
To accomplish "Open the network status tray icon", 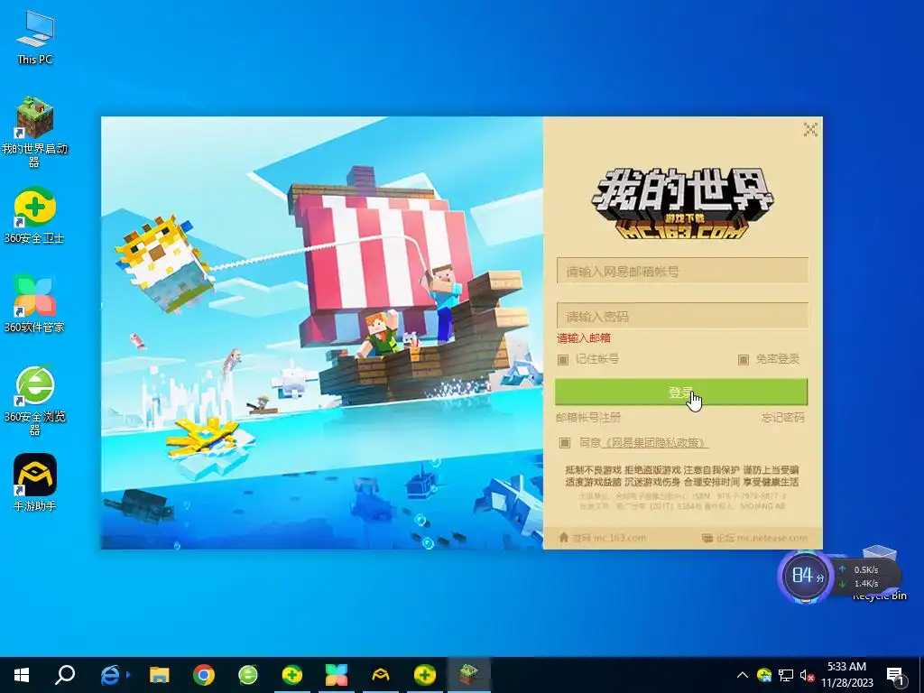I will [x=786, y=675].
